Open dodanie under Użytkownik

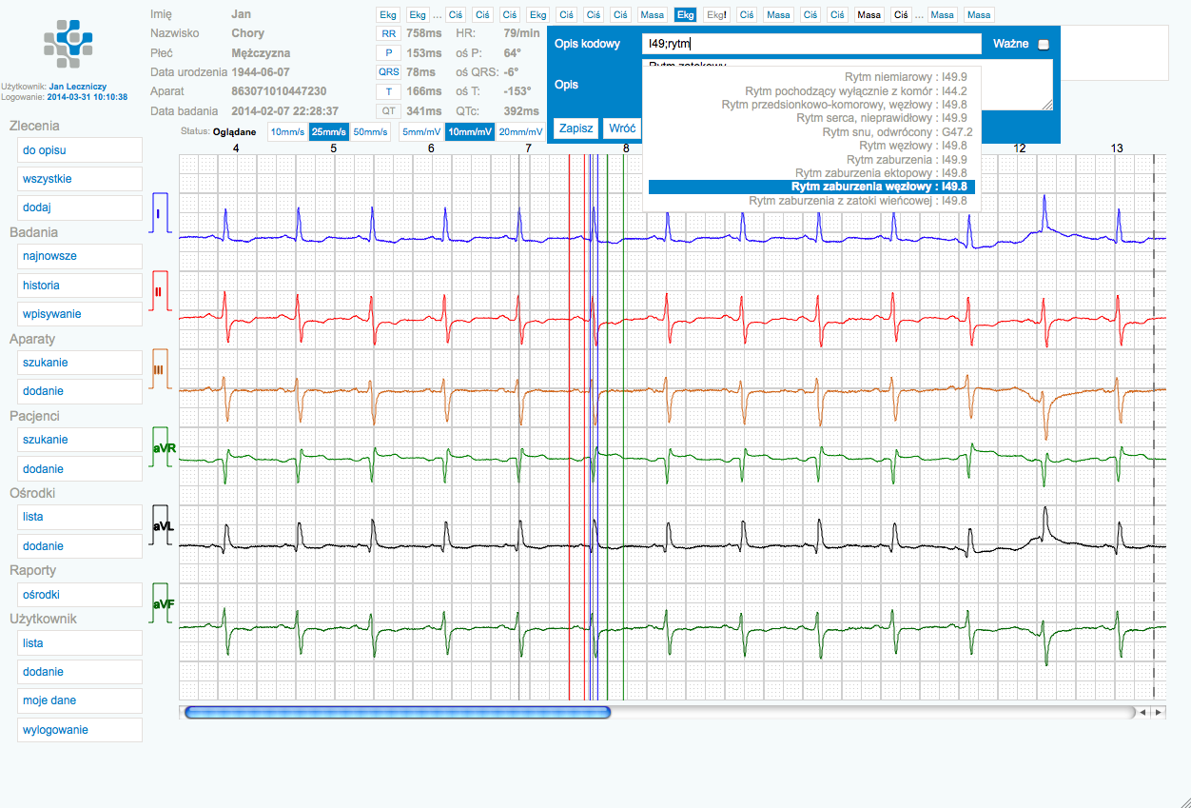(80, 672)
